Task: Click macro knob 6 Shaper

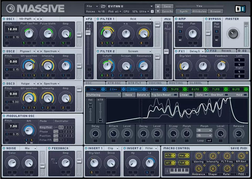Action: point(213,169)
